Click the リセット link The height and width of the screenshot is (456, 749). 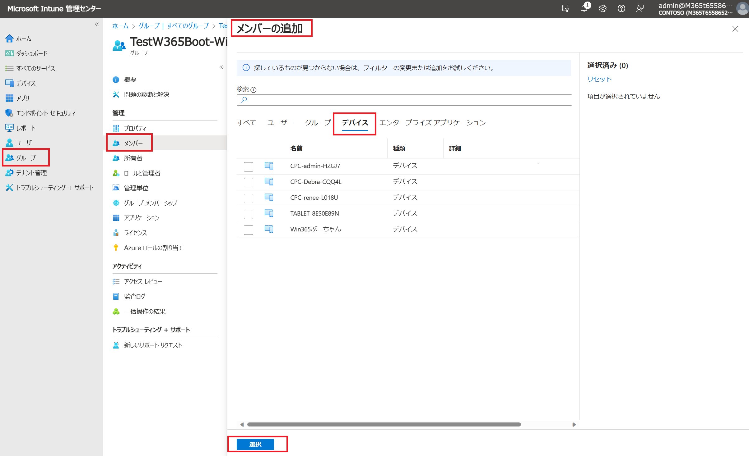point(599,79)
